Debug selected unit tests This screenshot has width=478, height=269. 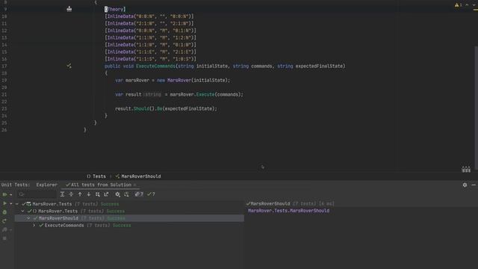(4, 212)
